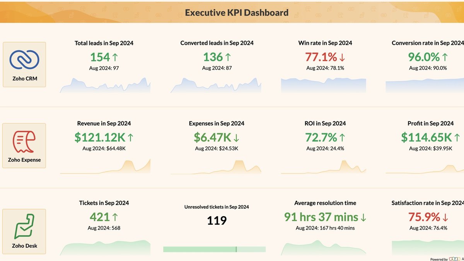Click the 421 tickets value
This screenshot has height=261, width=464.
(x=100, y=217)
